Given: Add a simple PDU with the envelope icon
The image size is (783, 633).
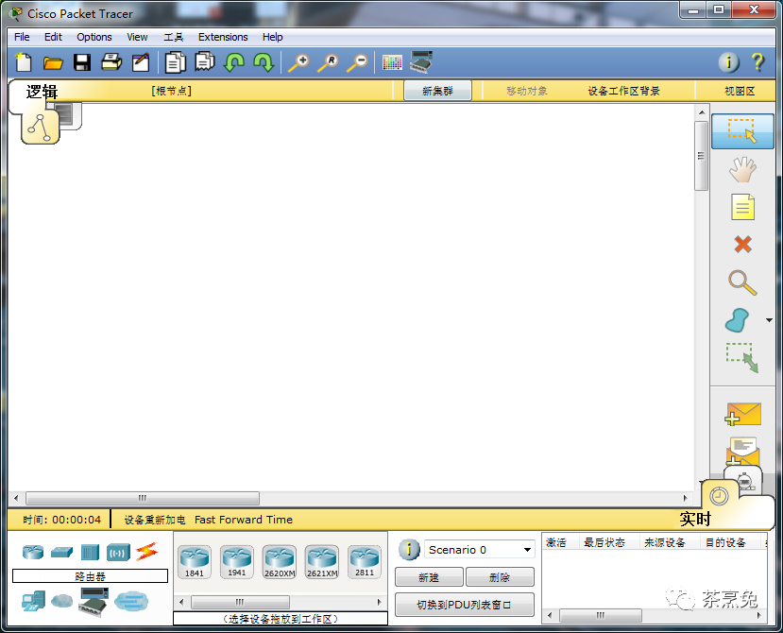Looking at the screenshot, I should pos(742,414).
